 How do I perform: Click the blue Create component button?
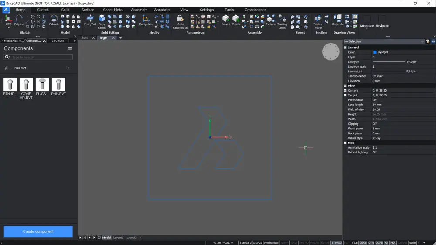coord(38,231)
